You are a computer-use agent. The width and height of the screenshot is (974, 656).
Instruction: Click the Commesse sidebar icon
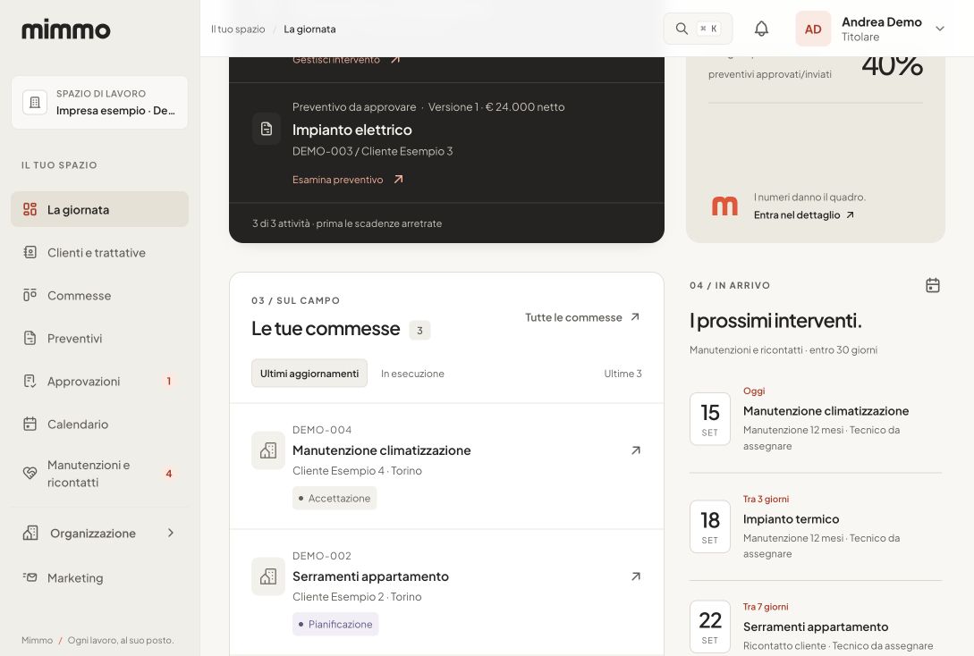point(30,295)
